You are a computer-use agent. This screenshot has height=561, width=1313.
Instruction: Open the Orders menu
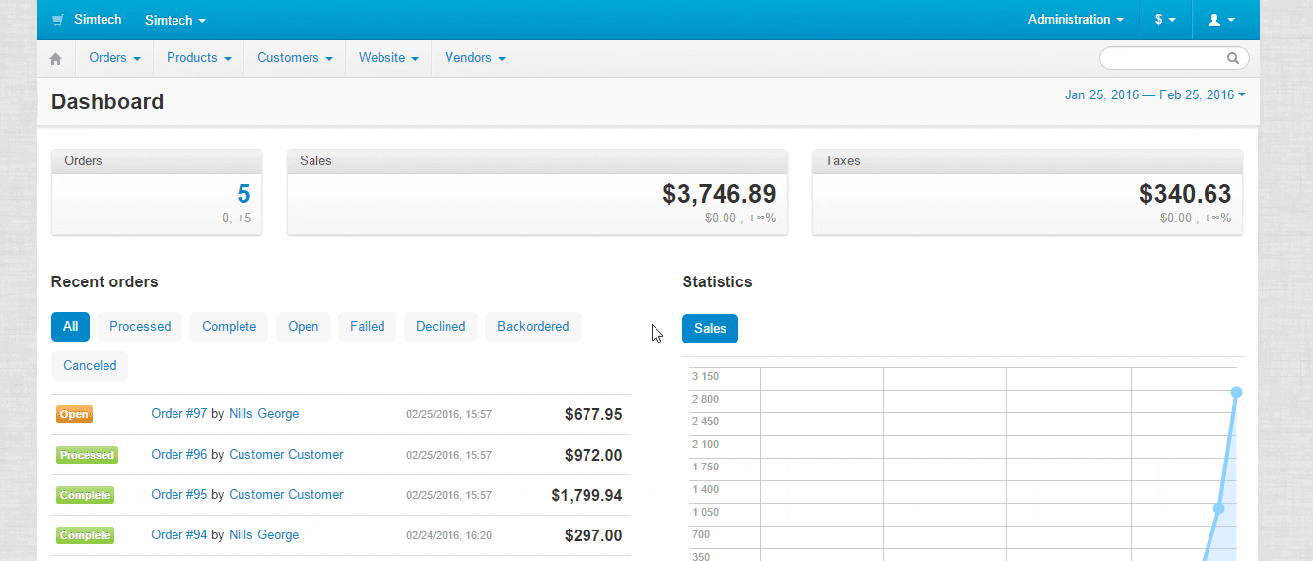pyautogui.click(x=114, y=58)
